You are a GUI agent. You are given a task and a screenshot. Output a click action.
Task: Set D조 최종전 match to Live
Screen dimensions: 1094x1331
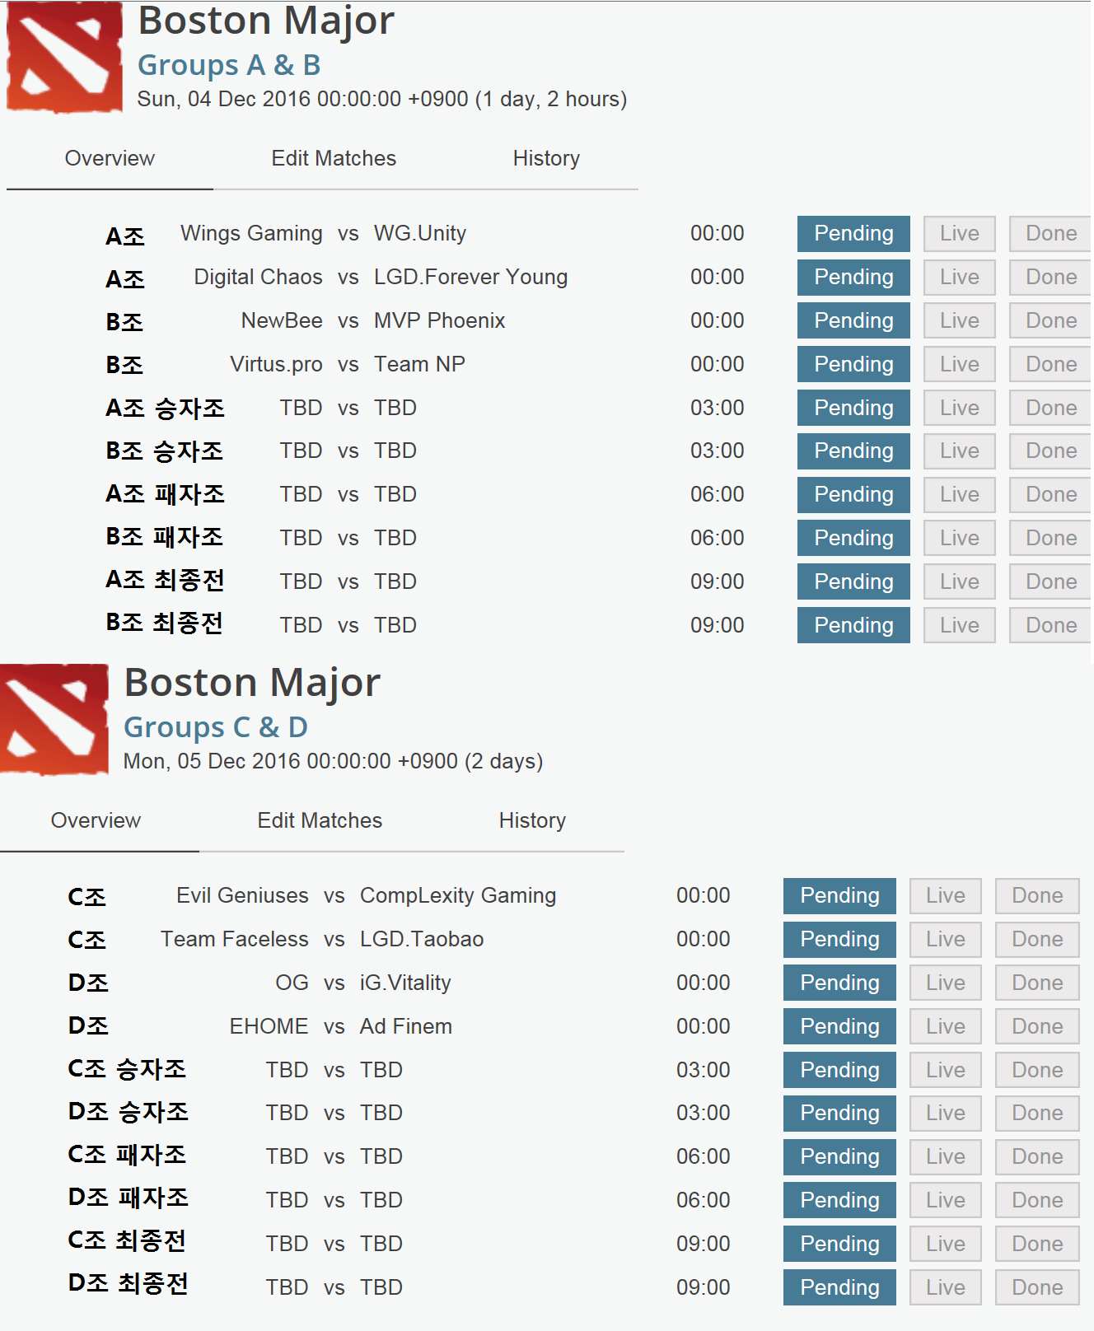[945, 1288]
